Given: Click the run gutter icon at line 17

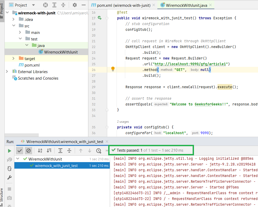Looking at the screenshot, I should point(100,18).
